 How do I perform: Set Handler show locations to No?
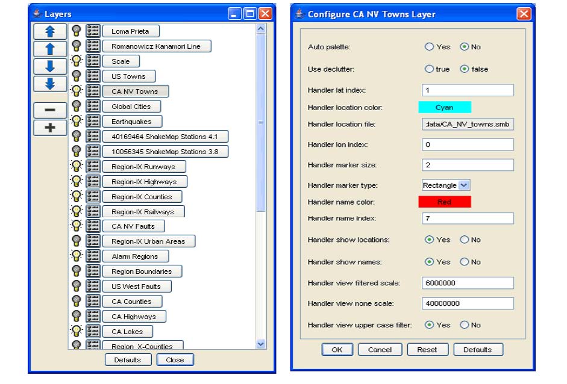point(465,240)
